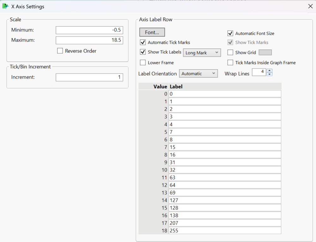Screen dimensions: 316x242
Task: Click the Increment field in Tick/Bin section
Action: pyautogui.click(x=89, y=77)
